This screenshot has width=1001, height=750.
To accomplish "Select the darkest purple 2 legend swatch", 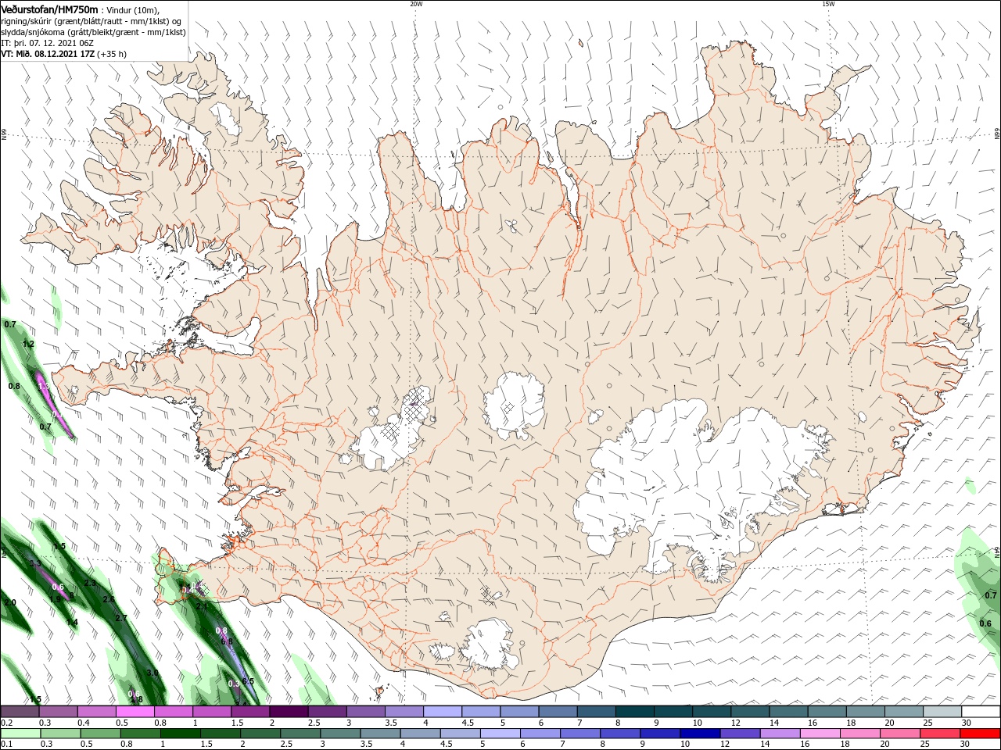I will click(289, 712).
